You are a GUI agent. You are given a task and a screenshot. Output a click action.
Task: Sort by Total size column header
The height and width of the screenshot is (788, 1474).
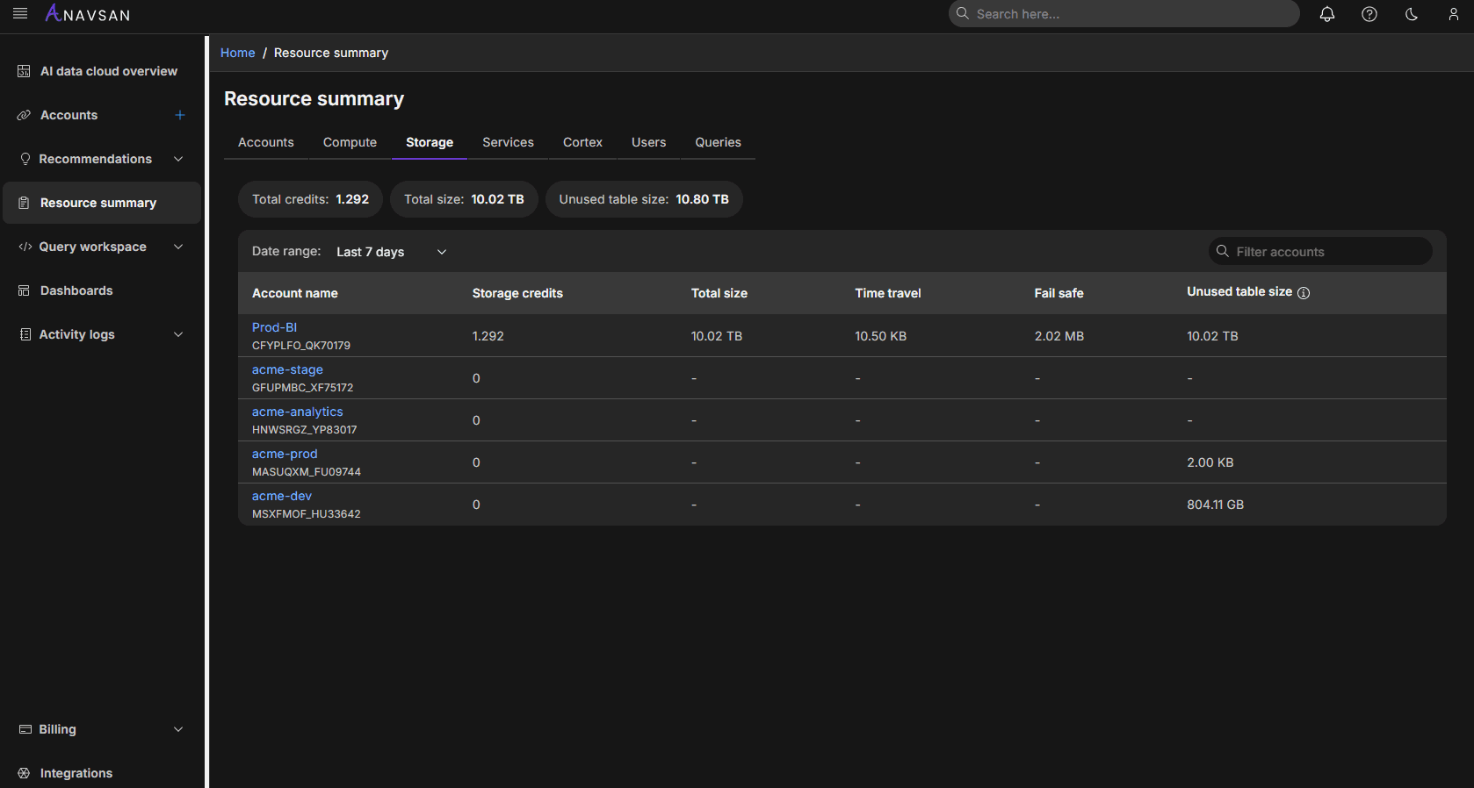(x=719, y=293)
